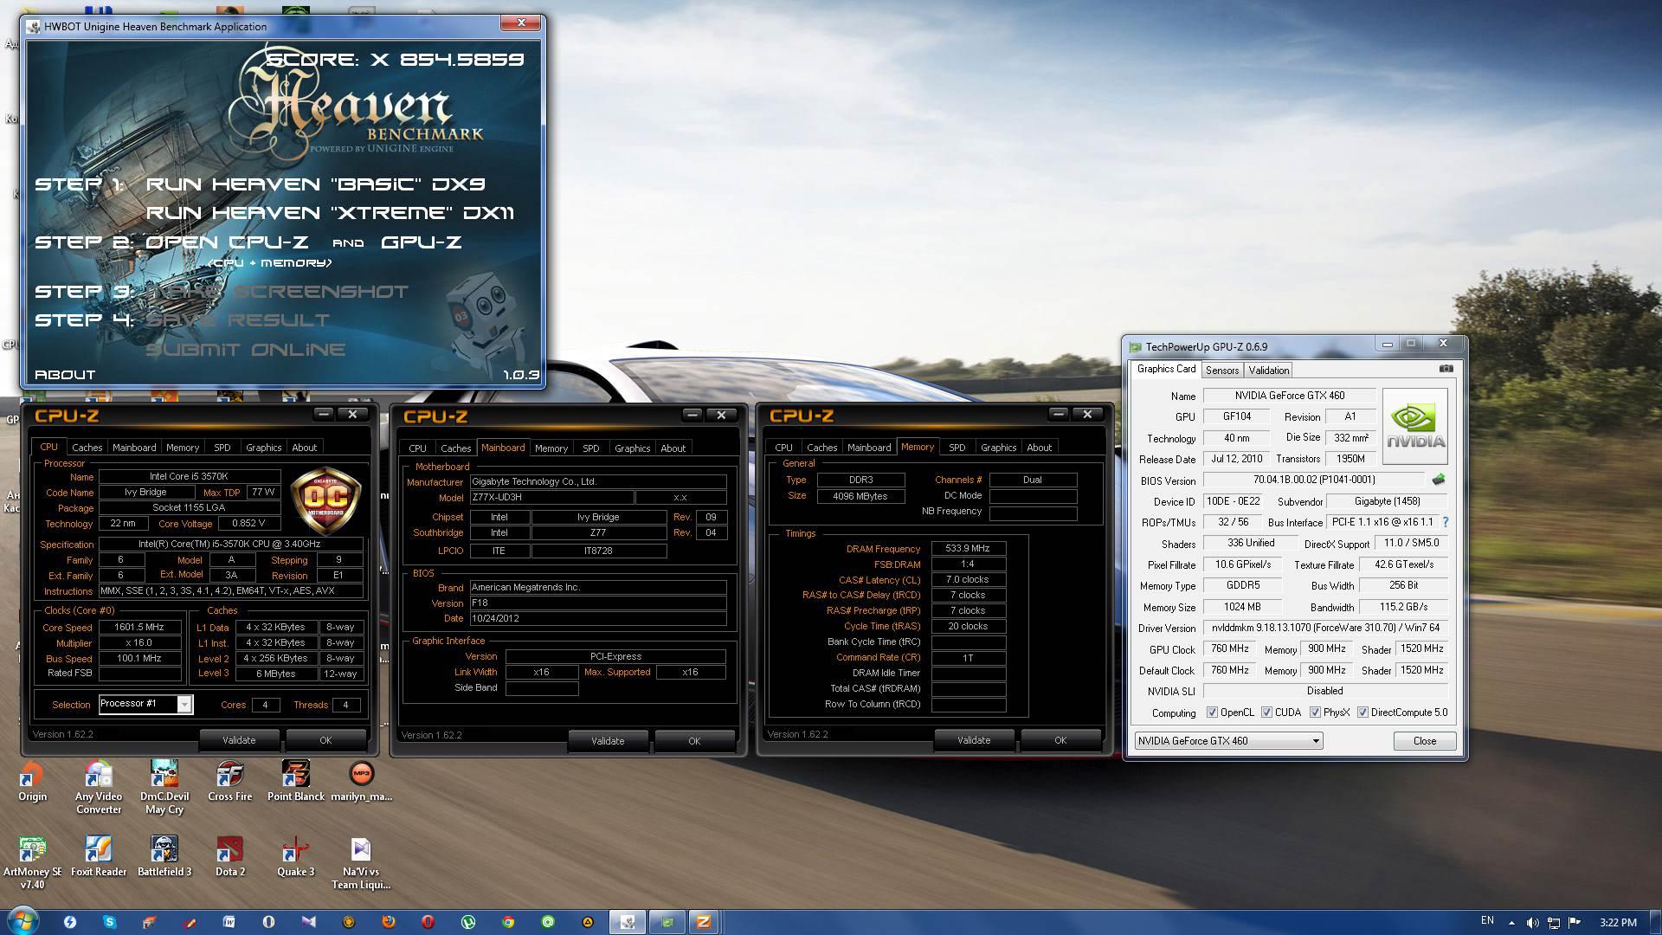This screenshot has height=935, width=1662.
Task: Click the BIOS Date value 10/24/2012
Action: pos(597,618)
